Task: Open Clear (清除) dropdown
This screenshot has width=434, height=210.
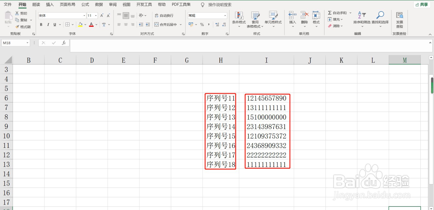Action: (335, 26)
